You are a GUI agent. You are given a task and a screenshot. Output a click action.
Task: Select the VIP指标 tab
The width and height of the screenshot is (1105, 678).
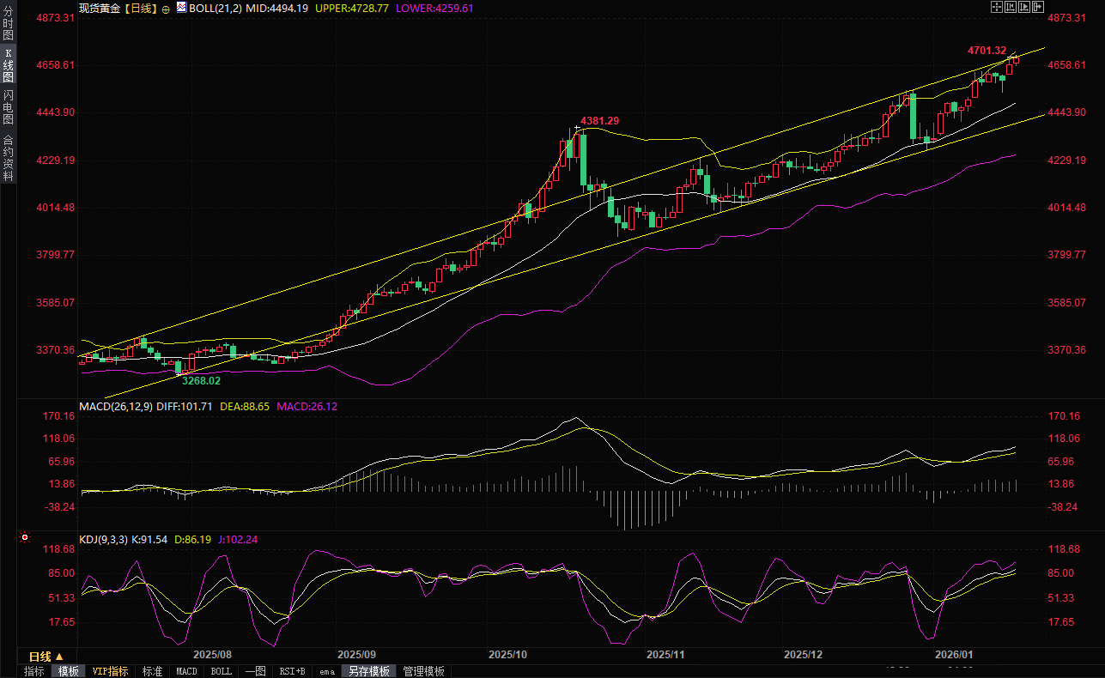pyautogui.click(x=110, y=671)
